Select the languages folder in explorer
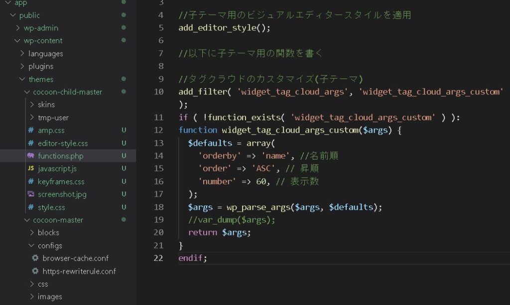This screenshot has height=305, width=510. click(45, 54)
